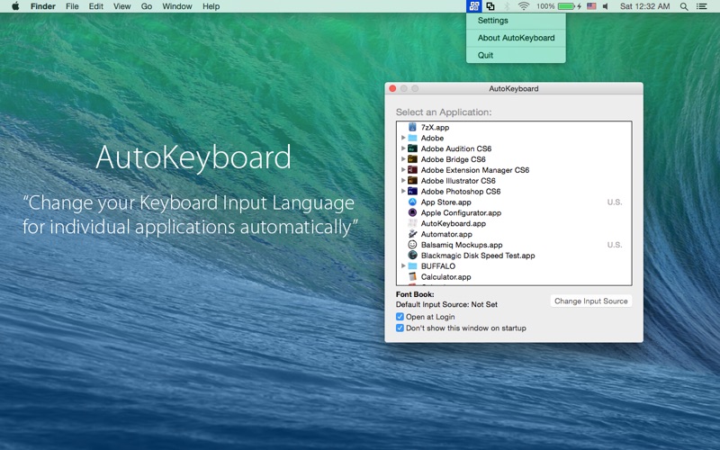The width and height of the screenshot is (720, 450).
Task: Select About AutoKeyboard menu entry
Action: point(516,38)
